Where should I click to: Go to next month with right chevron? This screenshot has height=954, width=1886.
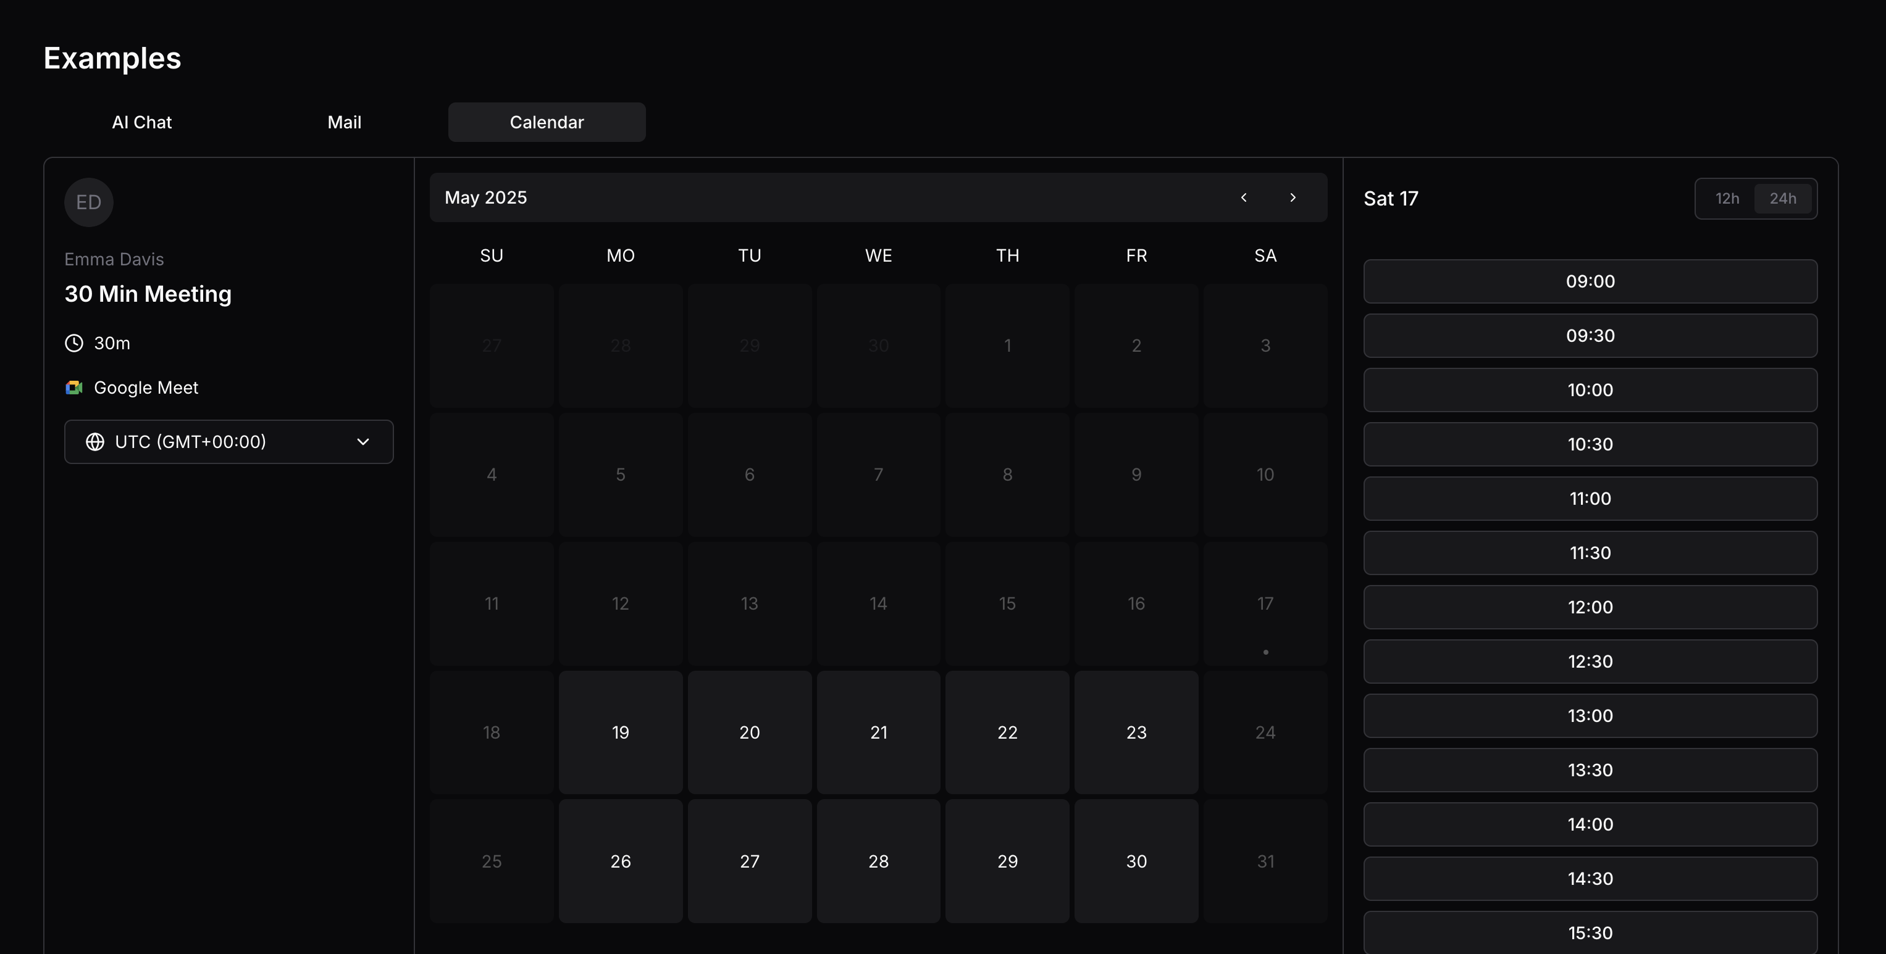[1293, 197]
